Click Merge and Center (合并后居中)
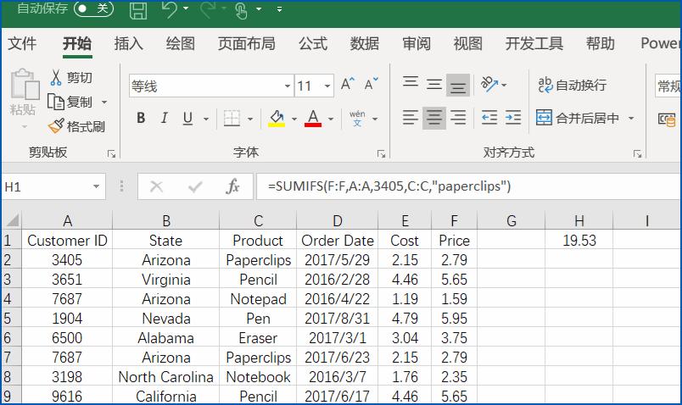The width and height of the screenshot is (682, 405). pos(578,118)
